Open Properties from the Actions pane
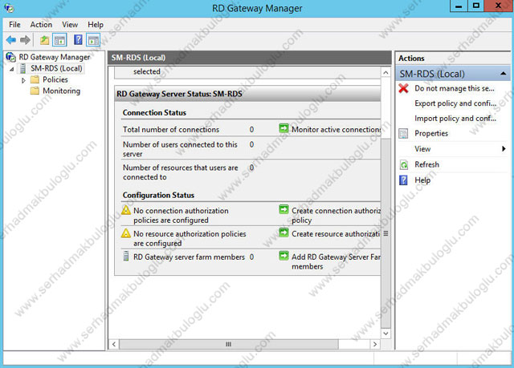Screen dimensions: 514x368 431,133
